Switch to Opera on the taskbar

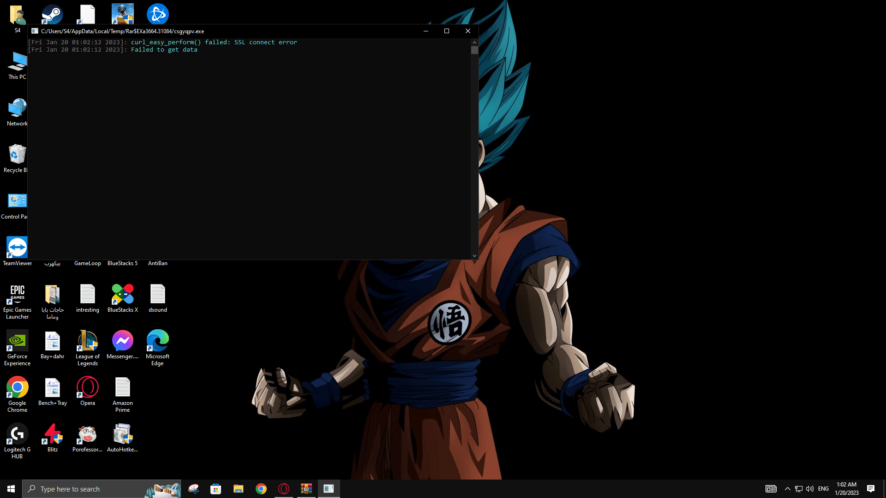point(284,489)
